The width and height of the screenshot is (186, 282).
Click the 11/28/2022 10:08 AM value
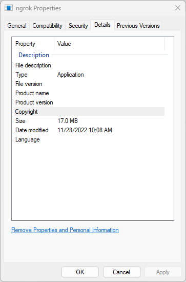tap(85, 130)
